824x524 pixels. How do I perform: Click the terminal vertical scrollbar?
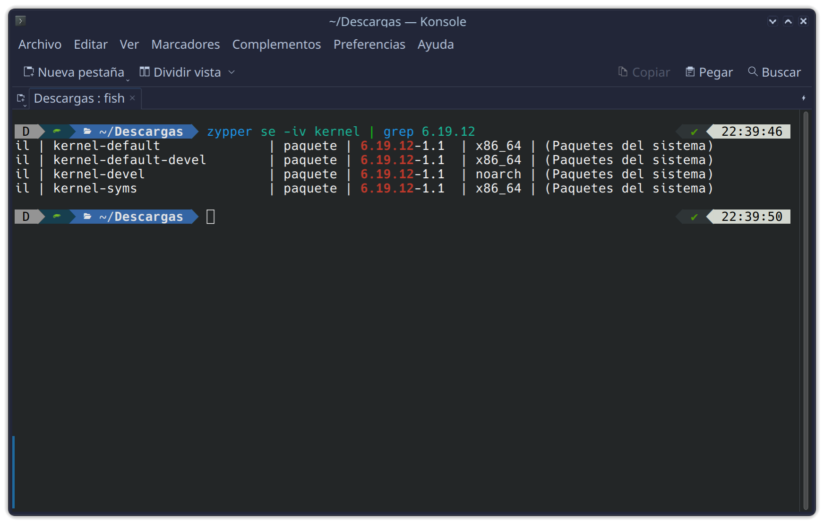click(806, 310)
